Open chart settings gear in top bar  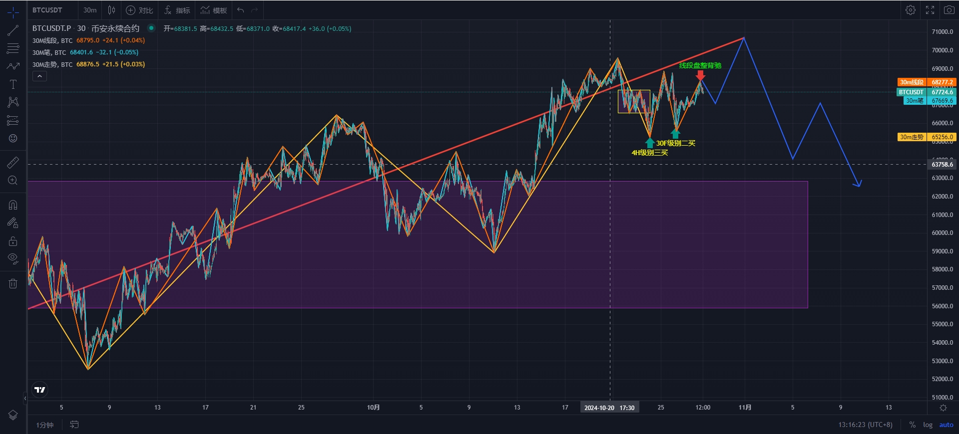point(911,10)
